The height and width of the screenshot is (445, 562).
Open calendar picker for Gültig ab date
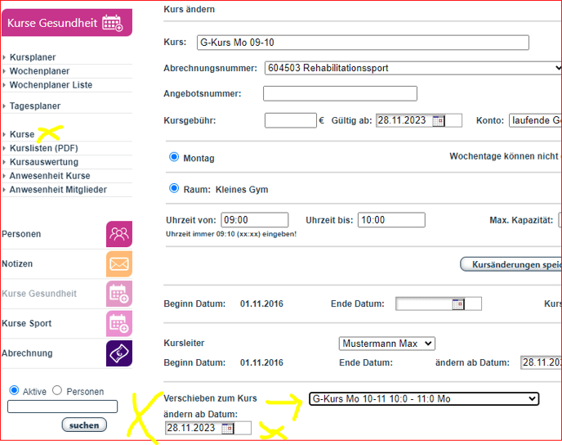(x=439, y=121)
